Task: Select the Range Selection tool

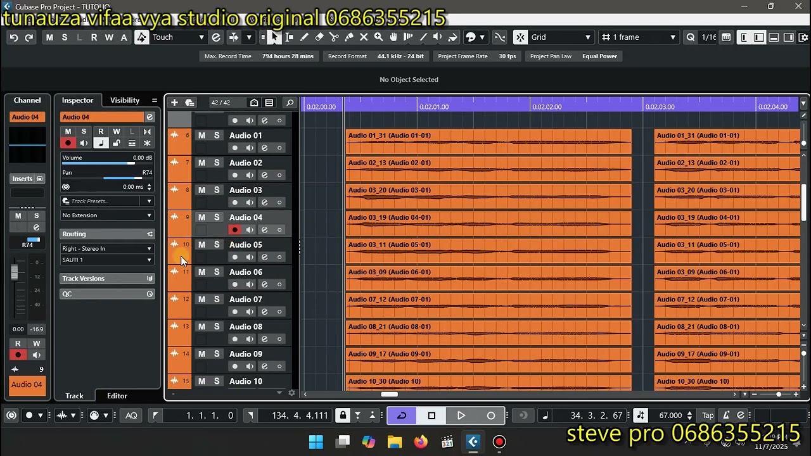Action: (290, 37)
